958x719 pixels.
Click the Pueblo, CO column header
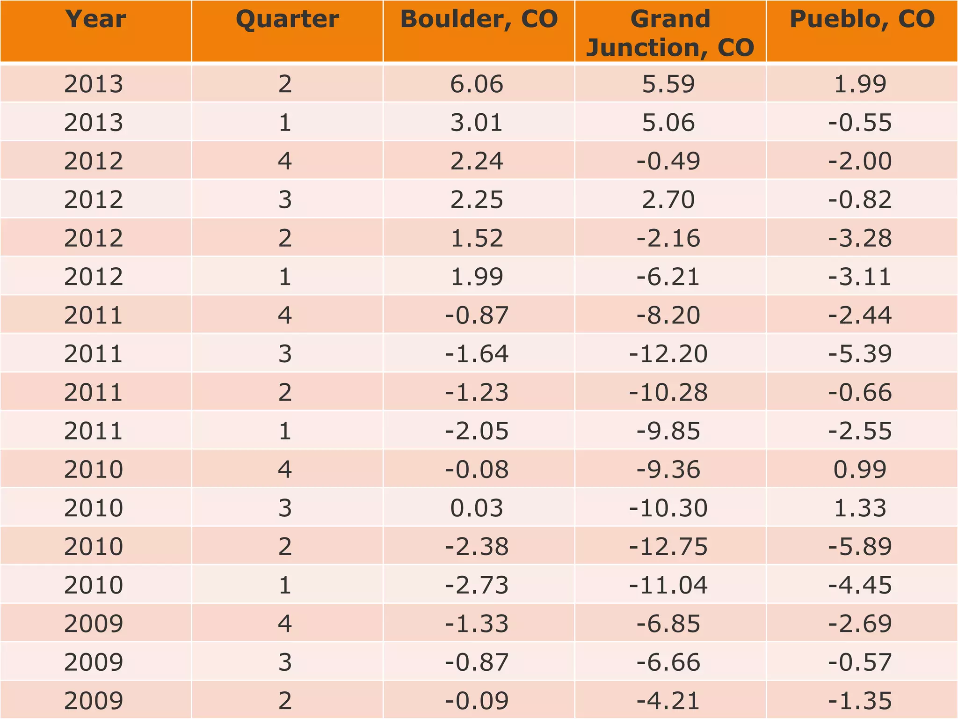point(862,20)
